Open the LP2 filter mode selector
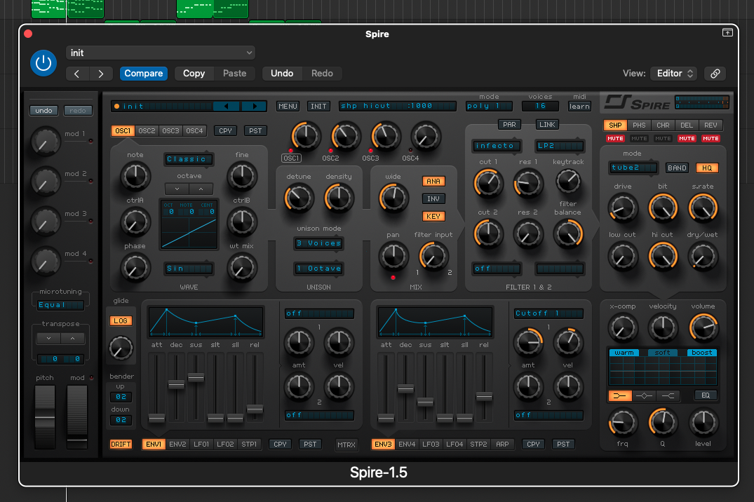The image size is (754, 502). (560, 146)
